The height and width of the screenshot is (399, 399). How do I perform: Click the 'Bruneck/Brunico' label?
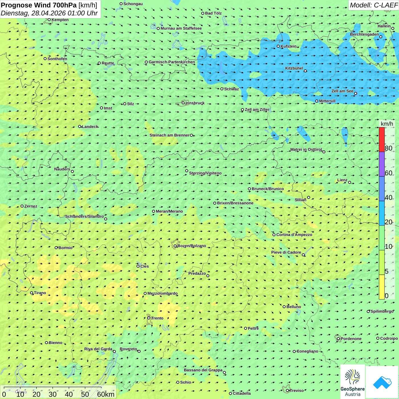[x=268, y=189]
